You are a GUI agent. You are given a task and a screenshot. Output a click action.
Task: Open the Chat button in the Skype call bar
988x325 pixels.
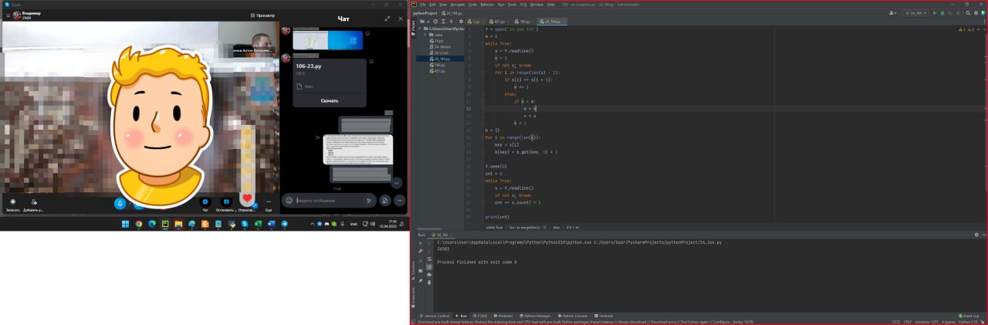[205, 204]
